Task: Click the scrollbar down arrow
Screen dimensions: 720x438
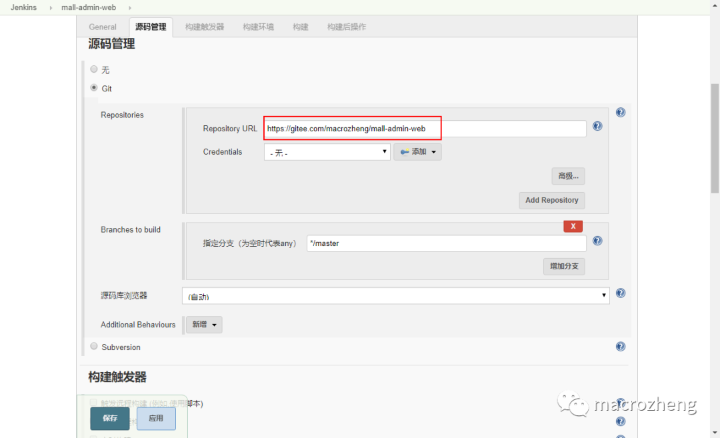Action: coord(715,433)
